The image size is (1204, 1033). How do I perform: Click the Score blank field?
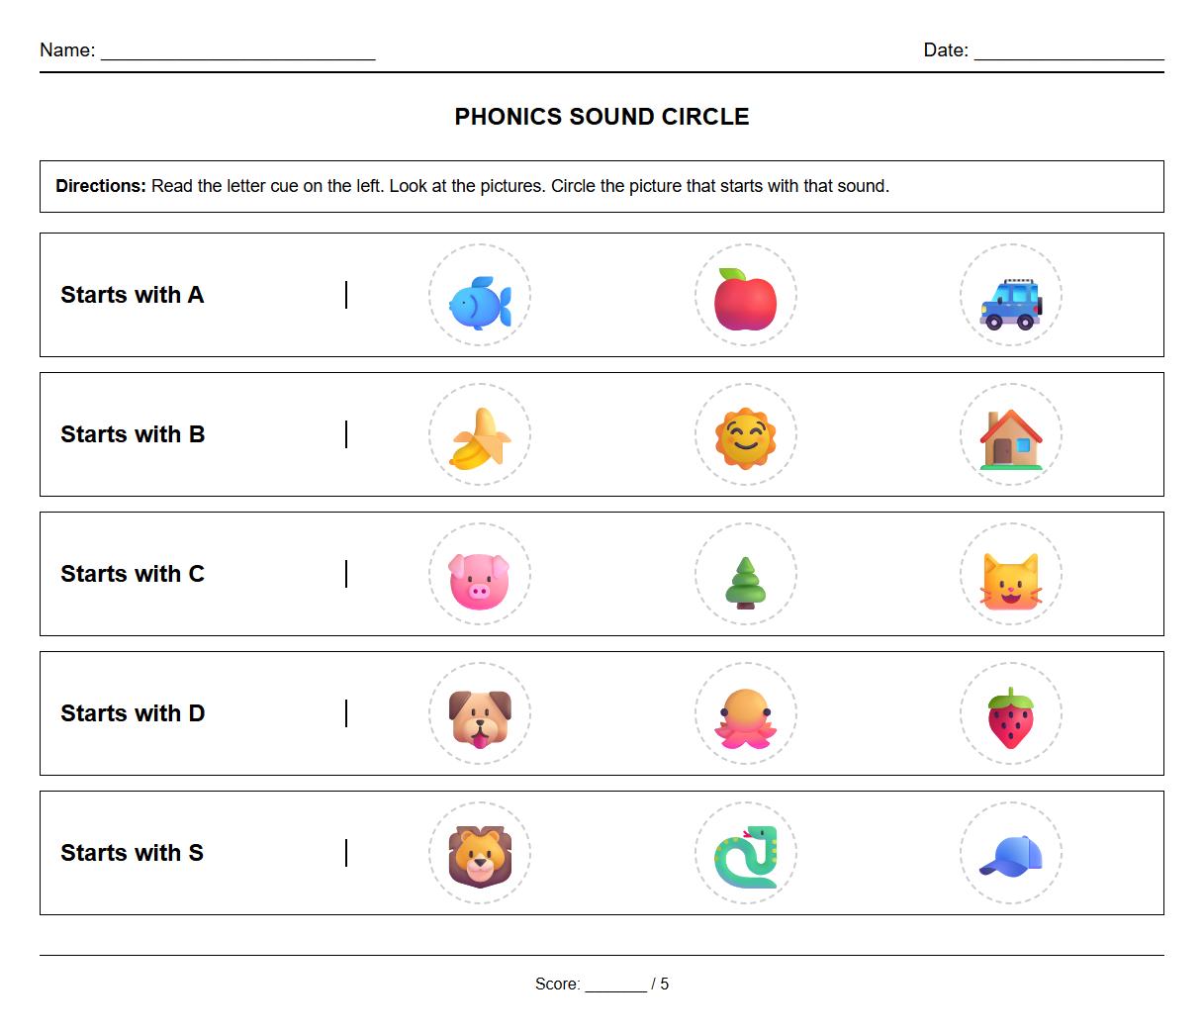coord(614,985)
